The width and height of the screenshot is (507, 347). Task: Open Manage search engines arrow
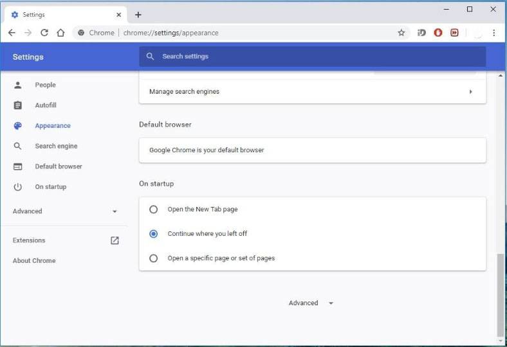pyautogui.click(x=471, y=92)
